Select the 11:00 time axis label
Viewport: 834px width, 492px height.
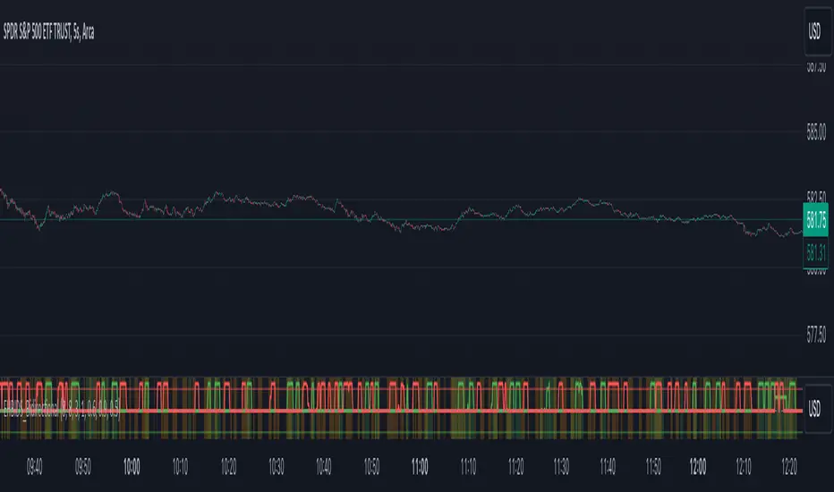point(419,464)
